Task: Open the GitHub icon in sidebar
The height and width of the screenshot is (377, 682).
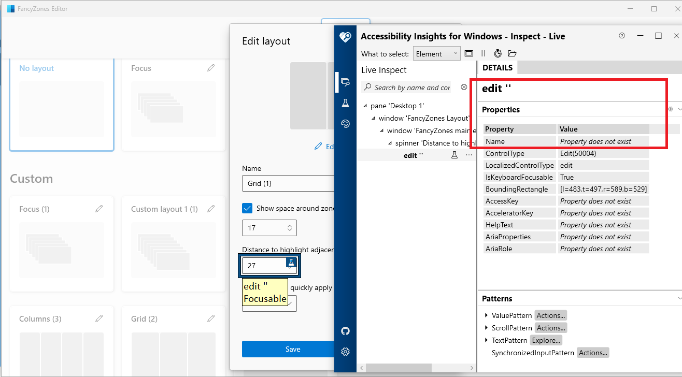Action: coord(345,331)
